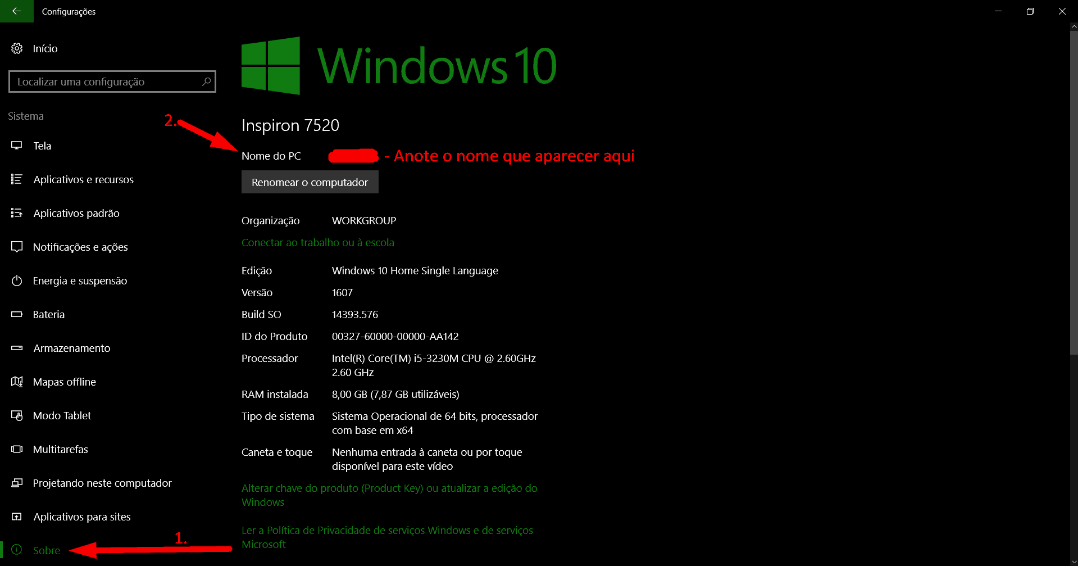Click the Multitarefas icon
The height and width of the screenshot is (566, 1078).
[17, 449]
